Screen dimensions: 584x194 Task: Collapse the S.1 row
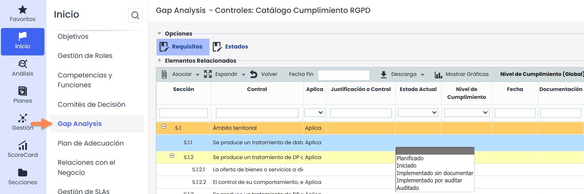click(x=163, y=126)
